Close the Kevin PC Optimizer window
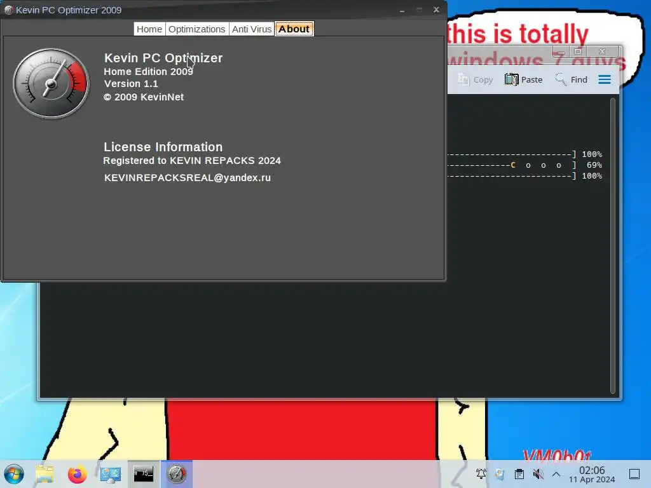Image resolution: width=651 pixels, height=488 pixels. pos(436,10)
